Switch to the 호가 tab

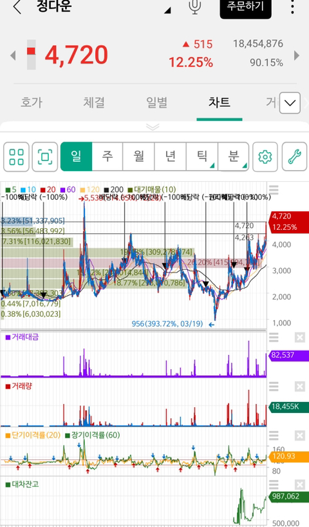point(32,102)
